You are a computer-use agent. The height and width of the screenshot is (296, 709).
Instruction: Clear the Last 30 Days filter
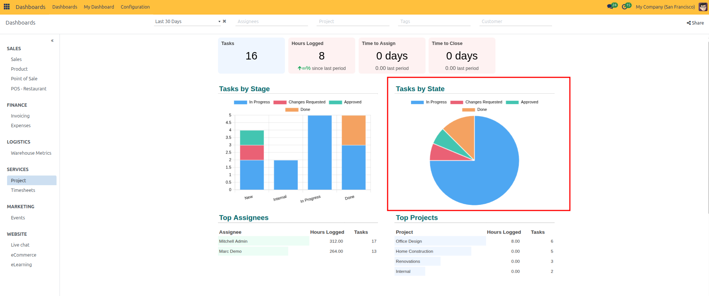(224, 21)
